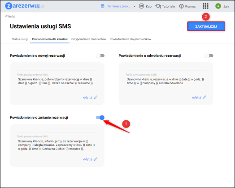The width and height of the screenshot is (235, 188).
Task: Open the Pomoc link
Action: [x=190, y=6]
